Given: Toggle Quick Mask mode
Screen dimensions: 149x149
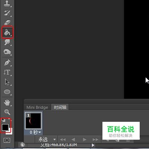Looking at the screenshot, I should 7,140.
